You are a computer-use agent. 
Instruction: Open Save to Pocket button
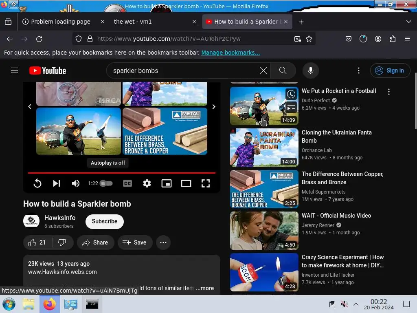pos(349,39)
